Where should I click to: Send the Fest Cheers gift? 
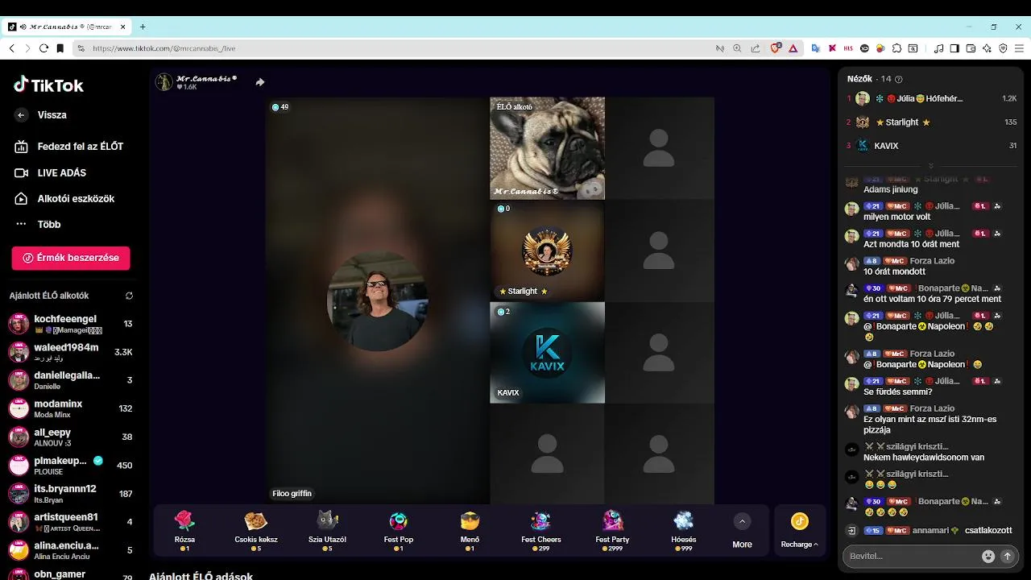541,530
